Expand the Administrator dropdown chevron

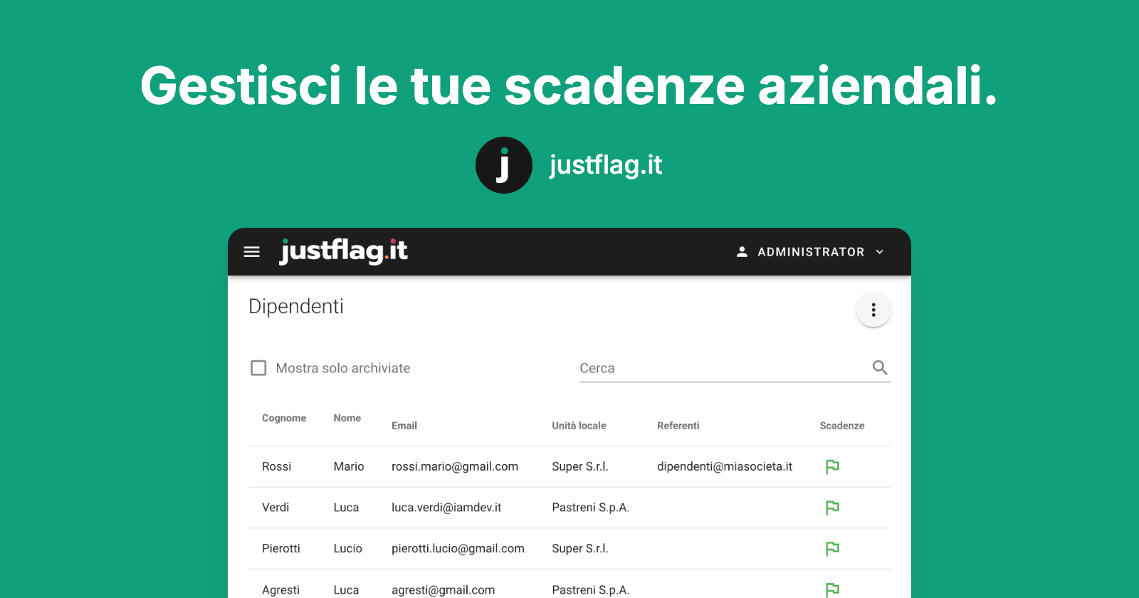click(x=880, y=252)
